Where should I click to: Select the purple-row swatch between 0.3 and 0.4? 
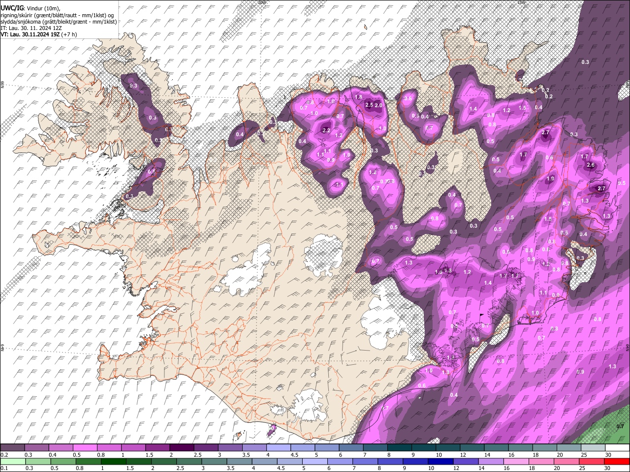click(x=37, y=448)
